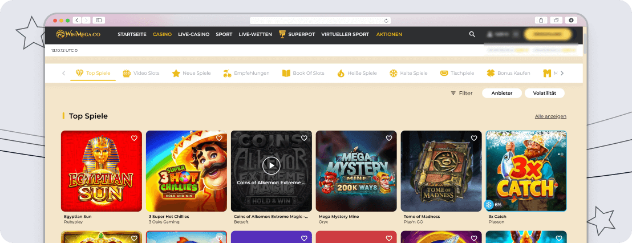Image resolution: width=632 pixels, height=243 pixels.
Task: Click the 13:10:12 UTC clock text
Action: tap(64, 50)
